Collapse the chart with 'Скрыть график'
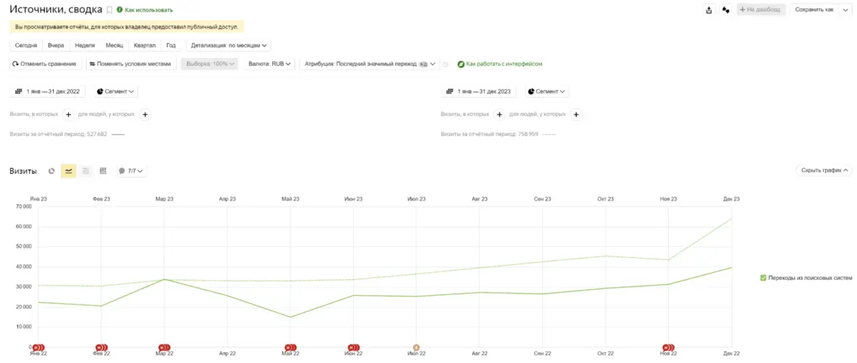The height and width of the screenshot is (363, 857). tap(824, 170)
